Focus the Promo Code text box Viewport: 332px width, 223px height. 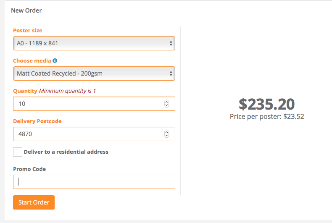point(94,182)
